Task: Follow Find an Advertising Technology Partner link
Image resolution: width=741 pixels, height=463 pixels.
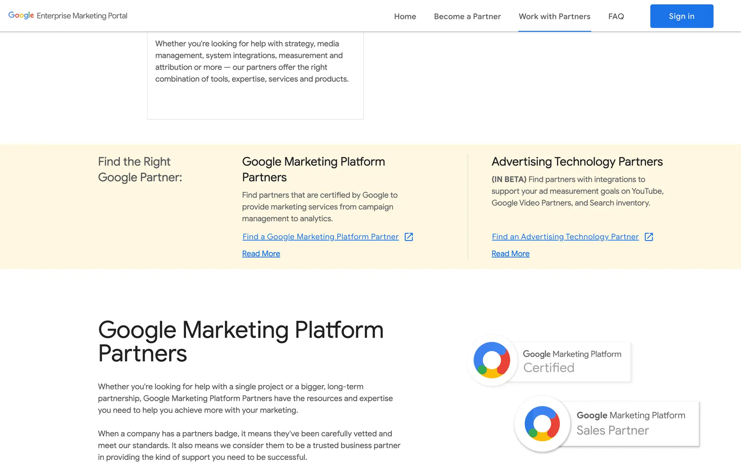Action: click(x=565, y=237)
